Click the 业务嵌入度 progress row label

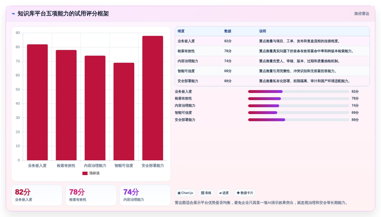(183, 92)
